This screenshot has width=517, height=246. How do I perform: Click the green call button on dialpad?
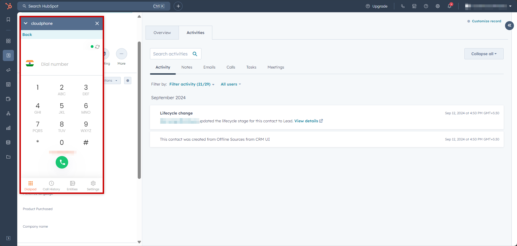tap(62, 162)
